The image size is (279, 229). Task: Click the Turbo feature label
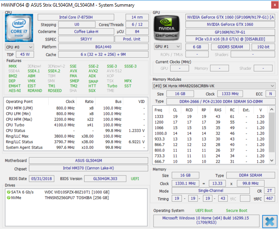click(x=112, y=86)
